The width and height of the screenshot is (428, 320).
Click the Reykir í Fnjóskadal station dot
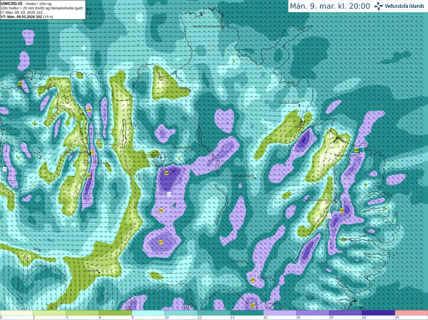pyautogui.click(x=109, y=165)
